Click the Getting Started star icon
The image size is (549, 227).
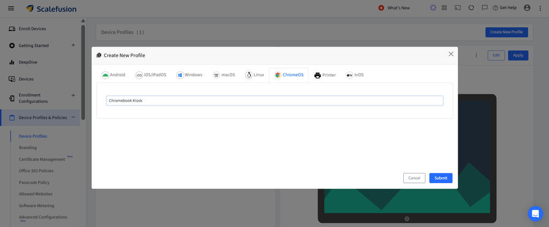click(x=12, y=46)
